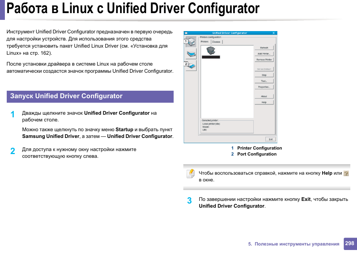
Task: Switch to the Classes tab
Action: [x=216, y=42]
